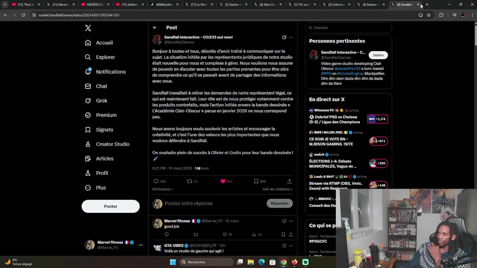The height and width of the screenshot is (268, 477).
Task: Click the Chercher search field
Action: pos(348,28)
